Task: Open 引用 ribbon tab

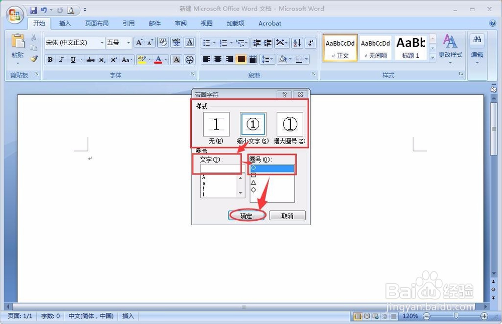Action: 129,24
